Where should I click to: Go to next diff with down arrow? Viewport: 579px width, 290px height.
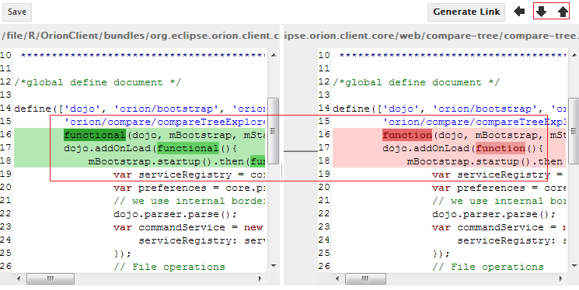coord(541,12)
